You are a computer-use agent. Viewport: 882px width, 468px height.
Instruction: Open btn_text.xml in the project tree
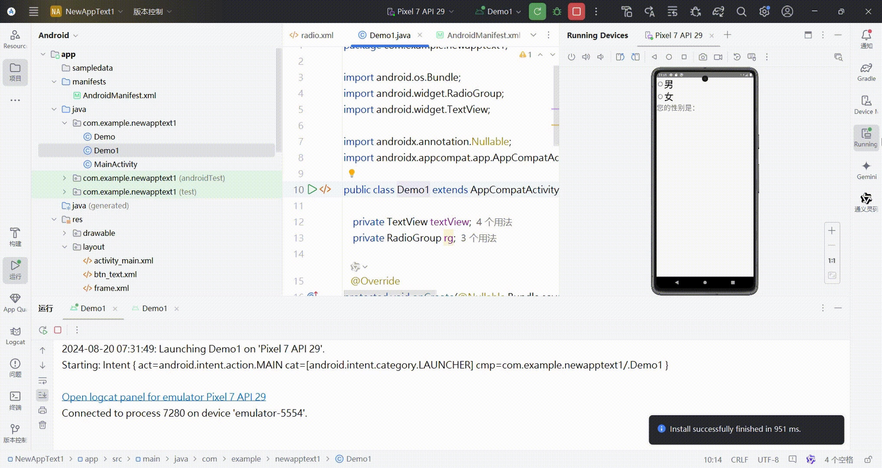pos(115,274)
